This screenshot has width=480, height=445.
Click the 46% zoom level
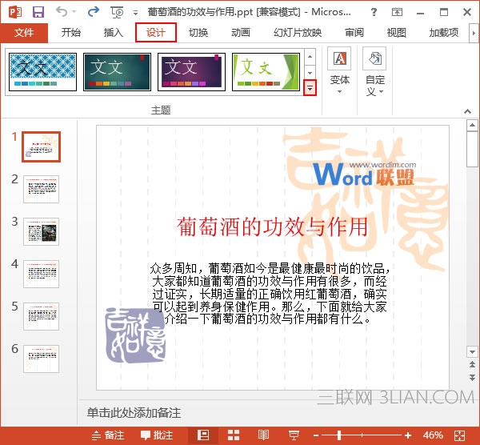[433, 435]
